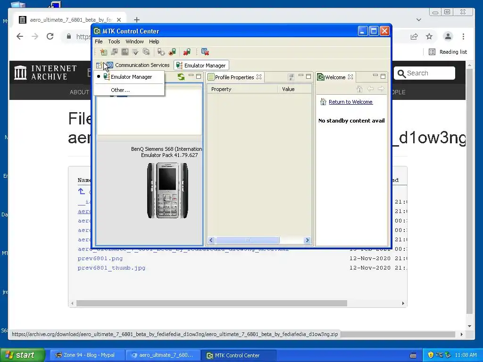The width and height of the screenshot is (483, 362).
Task: Click the back arrow in Welcome panel
Action: point(370,89)
